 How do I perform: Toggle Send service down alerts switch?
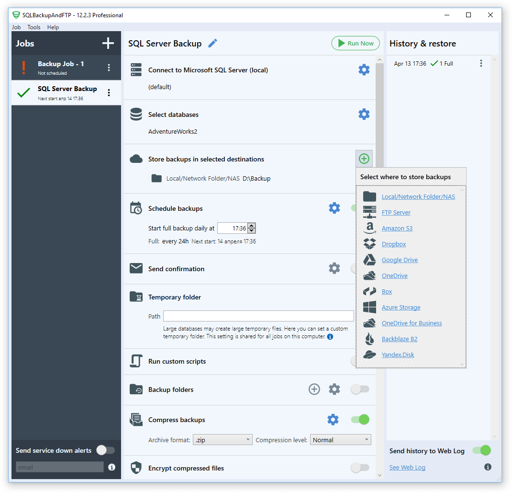point(105,450)
